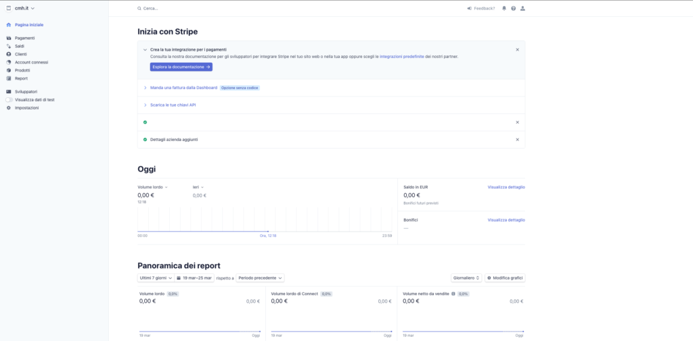Click the Account connessi icon

click(8, 62)
